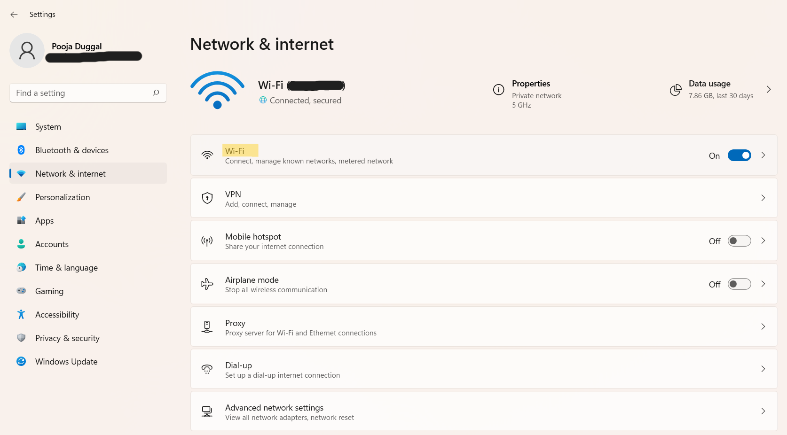Open Data usage details chevron
Viewport: 787px width, 435px height.
[x=769, y=89]
